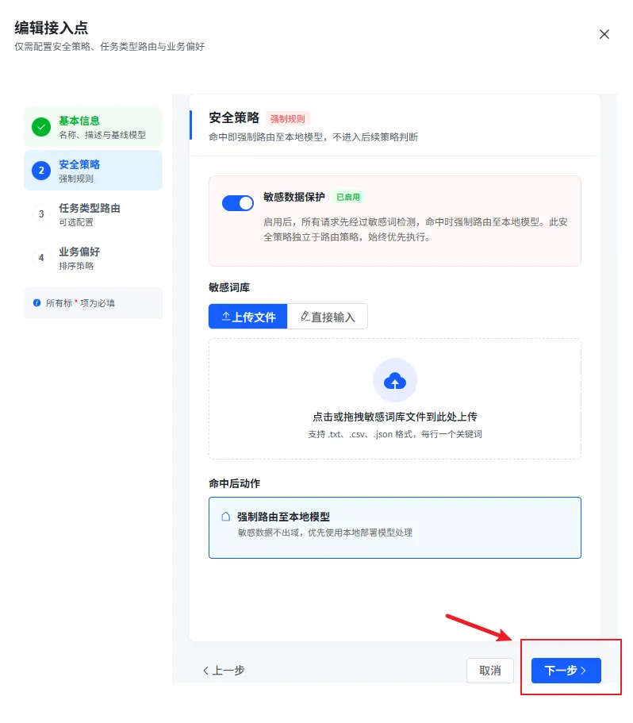Viewport: 633px width, 723px height.
Task: Click the 已启用 status badge
Action: coord(348,197)
